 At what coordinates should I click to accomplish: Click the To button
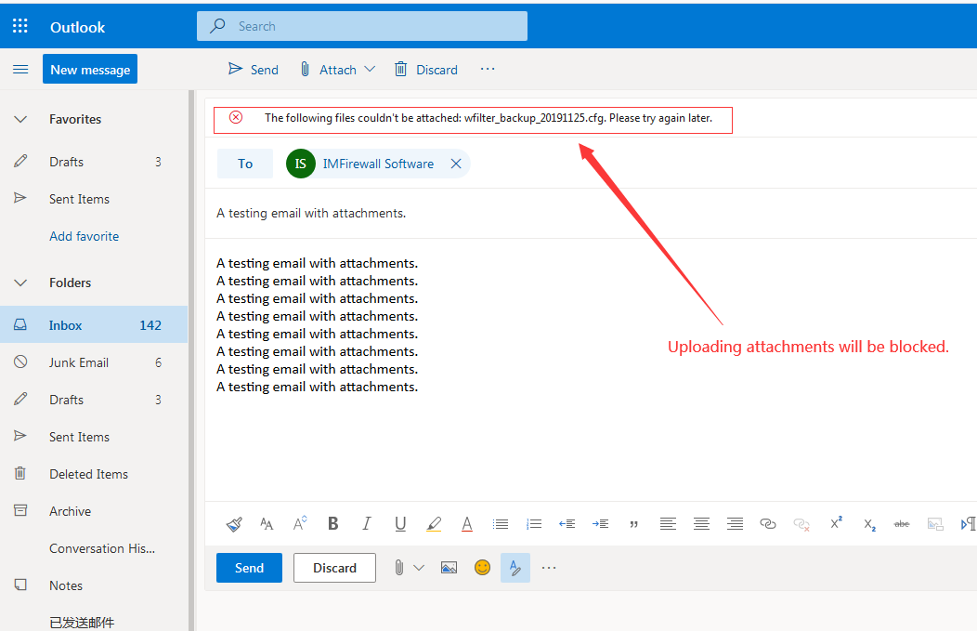point(245,164)
